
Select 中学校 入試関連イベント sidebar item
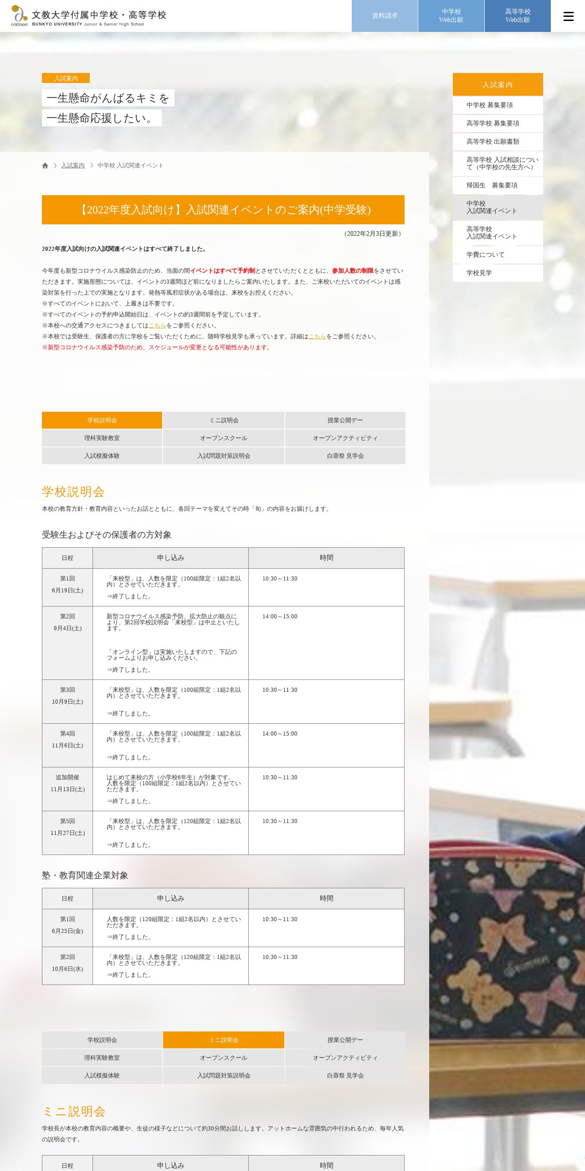point(498,207)
